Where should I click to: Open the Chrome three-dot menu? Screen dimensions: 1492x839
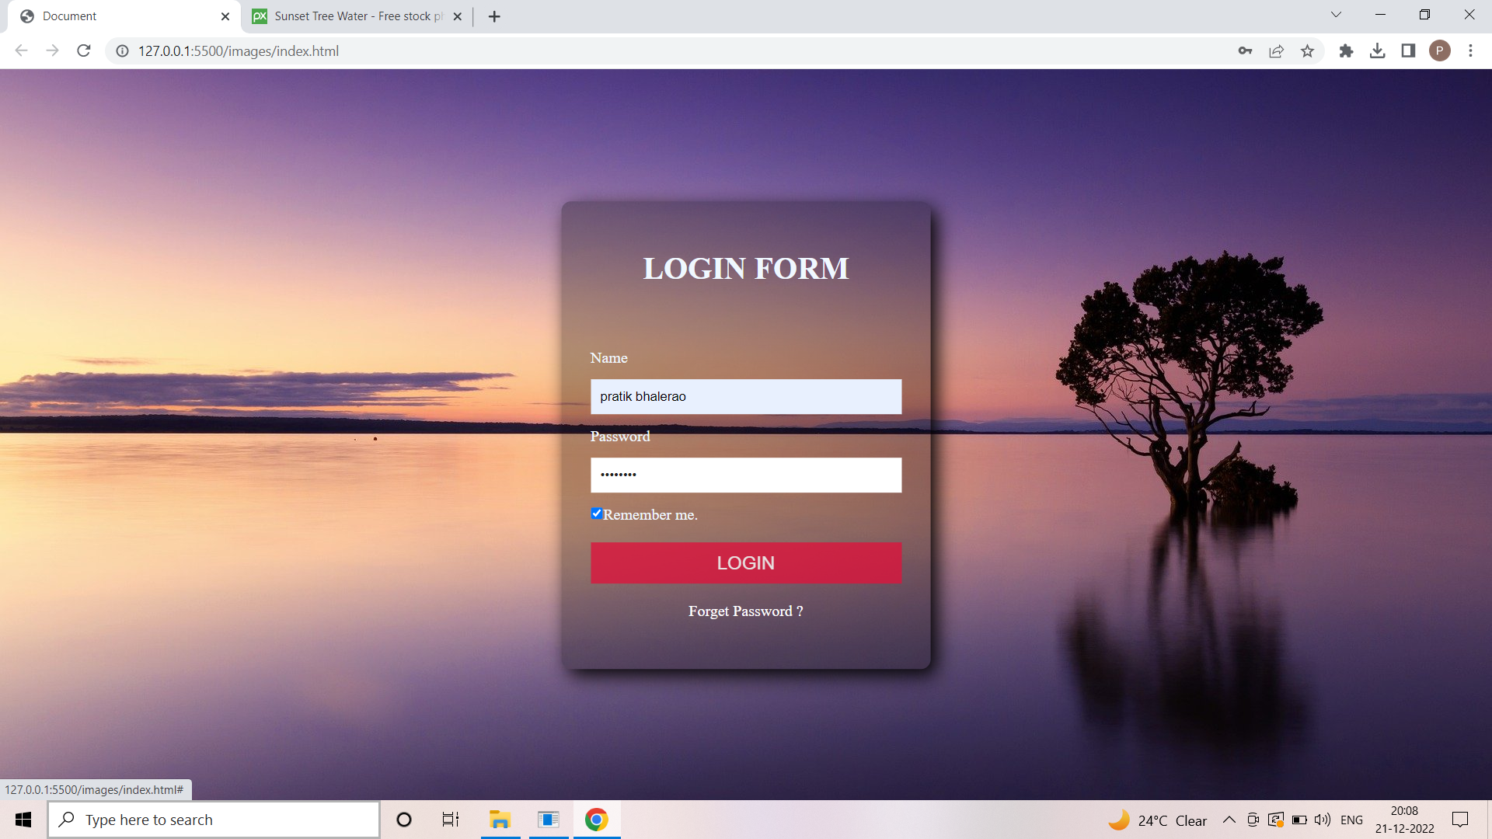click(x=1470, y=51)
